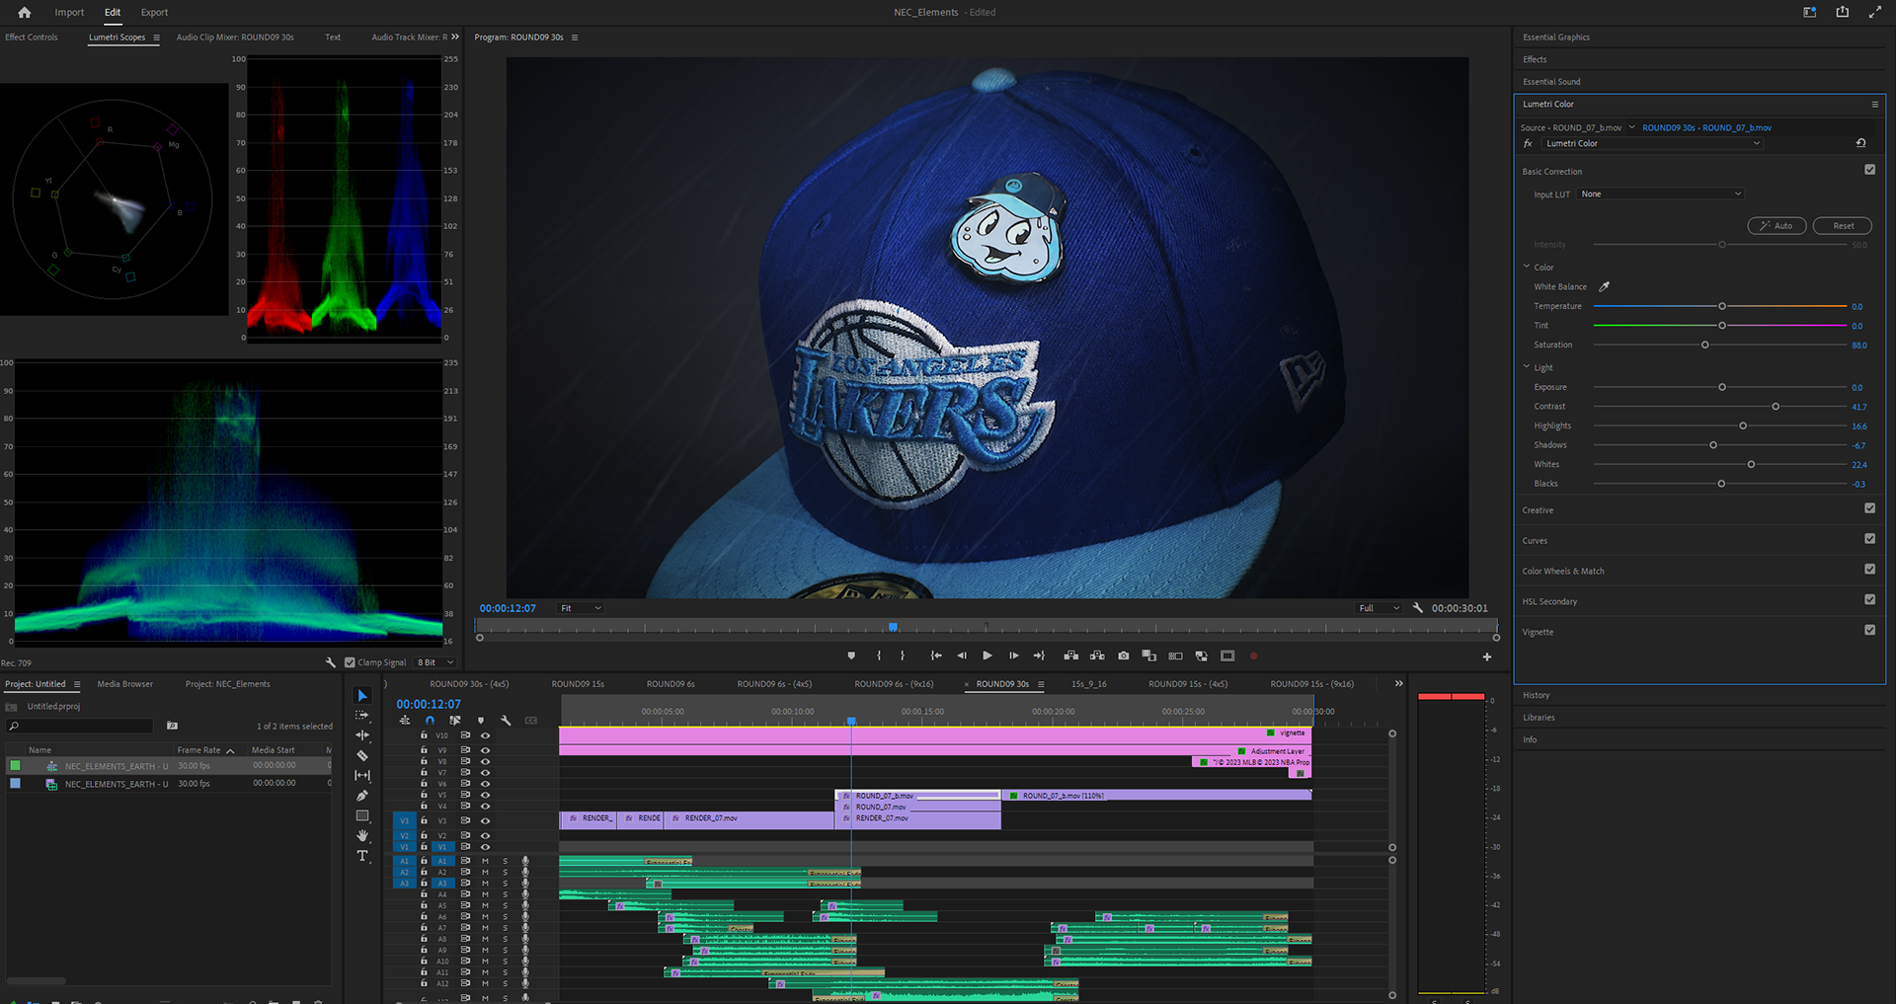Toggle the HSL Secondary checkbox
This screenshot has width=1896, height=1004.
pyautogui.click(x=1869, y=599)
